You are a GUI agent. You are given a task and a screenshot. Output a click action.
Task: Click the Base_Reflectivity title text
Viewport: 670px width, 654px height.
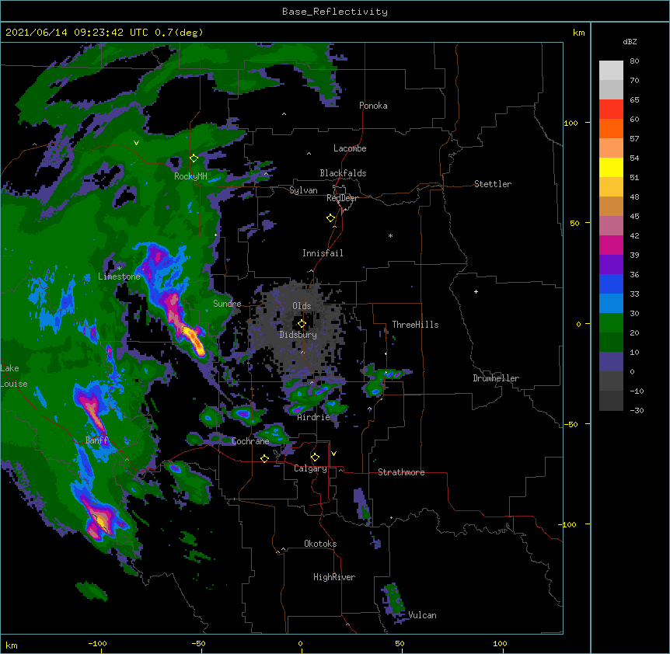tap(335, 12)
